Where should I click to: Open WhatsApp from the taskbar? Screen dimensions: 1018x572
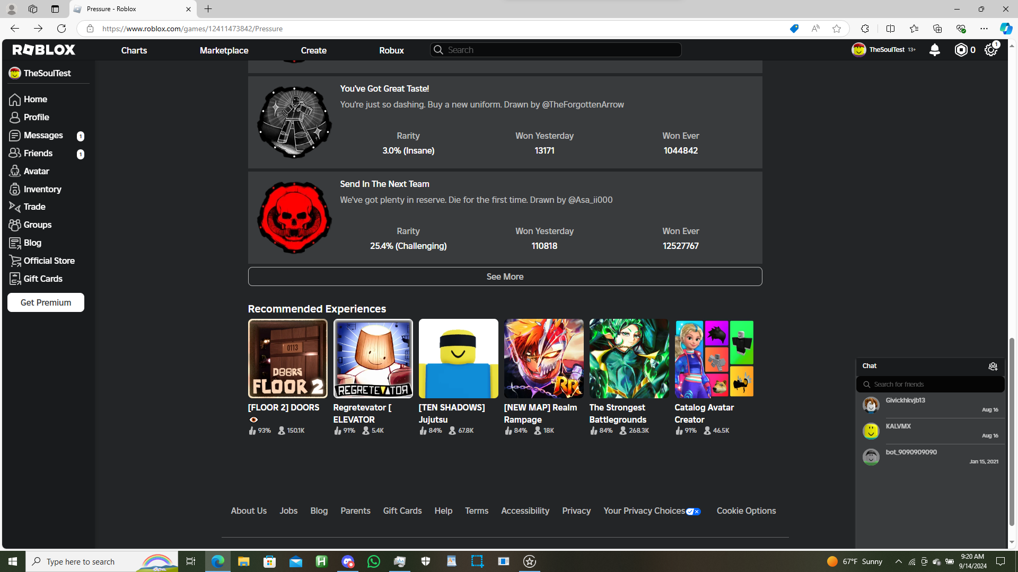click(373, 561)
